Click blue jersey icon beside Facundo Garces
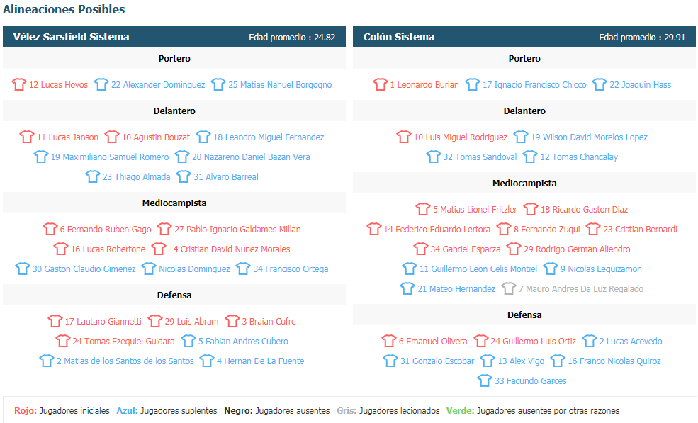This screenshot has width=698, height=423. (x=485, y=381)
